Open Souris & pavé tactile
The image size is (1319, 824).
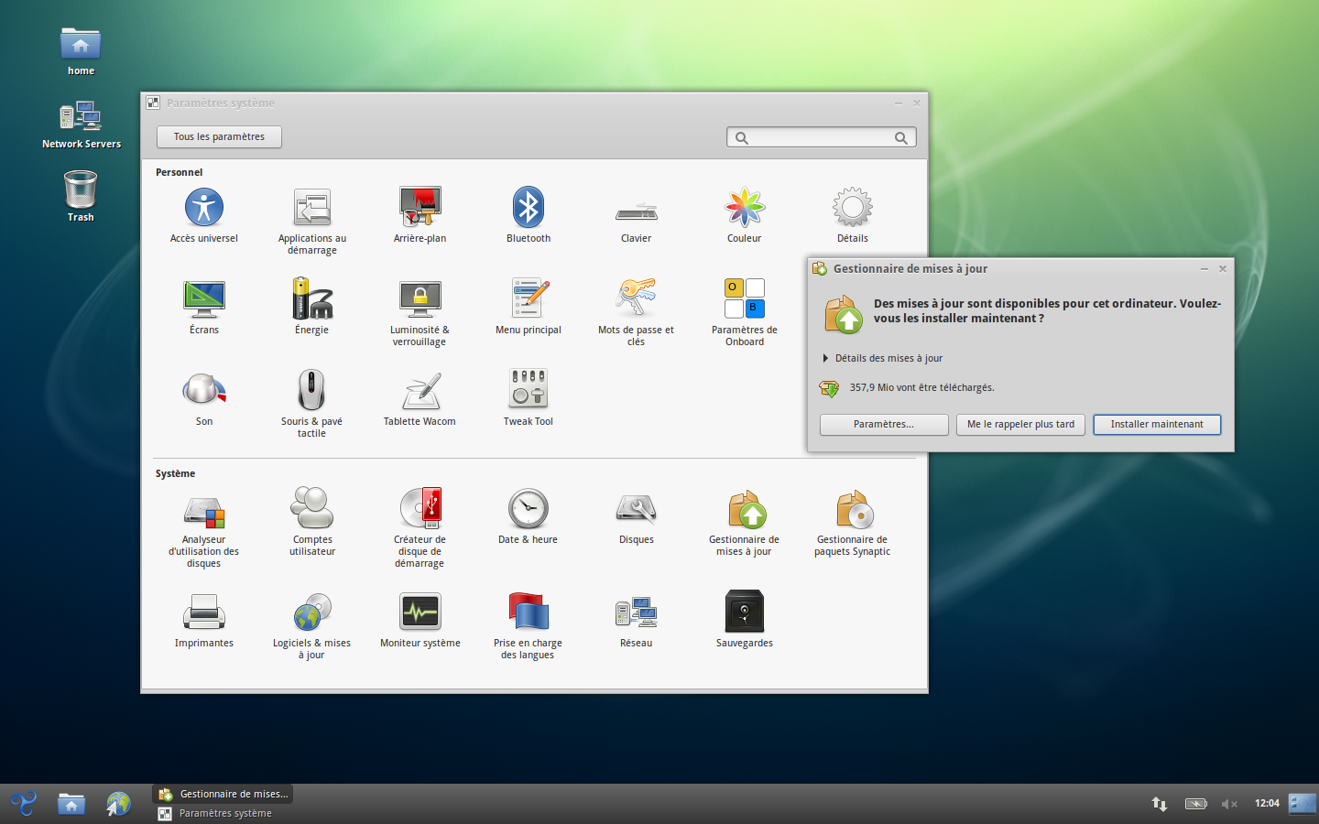[x=312, y=405]
